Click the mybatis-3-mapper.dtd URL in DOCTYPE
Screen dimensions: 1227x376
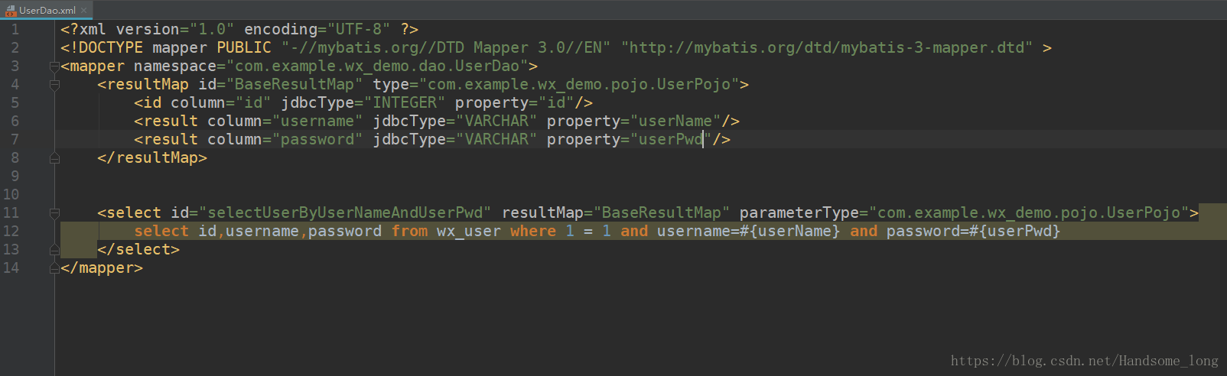click(x=826, y=47)
